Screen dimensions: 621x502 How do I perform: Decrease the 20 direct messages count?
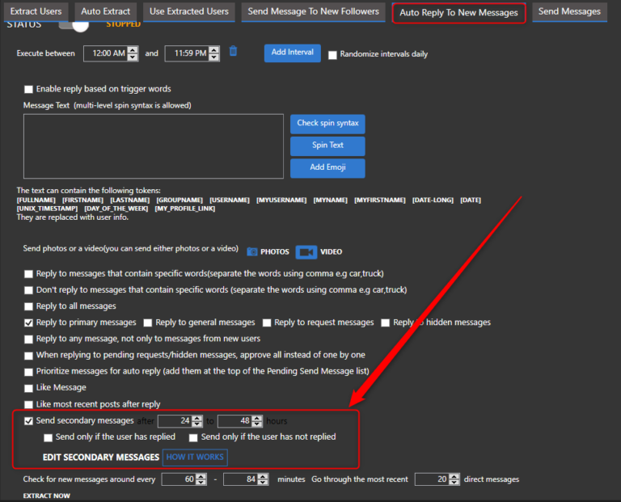tap(454, 483)
